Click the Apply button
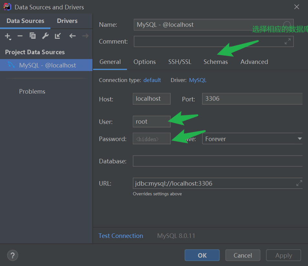Screen dimensions: 308x266 tap(283, 255)
